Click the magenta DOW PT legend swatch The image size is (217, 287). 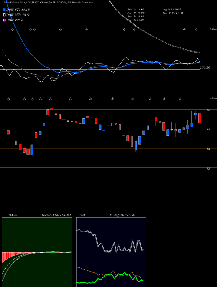tap(5, 20)
